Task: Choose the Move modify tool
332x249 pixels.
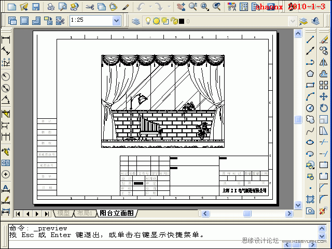Action: [x=324, y=96]
